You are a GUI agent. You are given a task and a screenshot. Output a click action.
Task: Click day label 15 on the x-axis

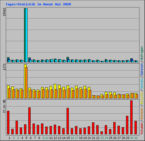click(x=68, y=138)
